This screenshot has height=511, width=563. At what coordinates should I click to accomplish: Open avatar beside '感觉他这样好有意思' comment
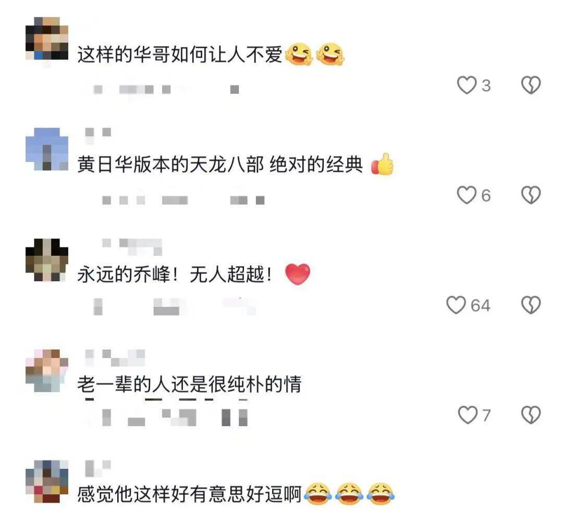(47, 481)
